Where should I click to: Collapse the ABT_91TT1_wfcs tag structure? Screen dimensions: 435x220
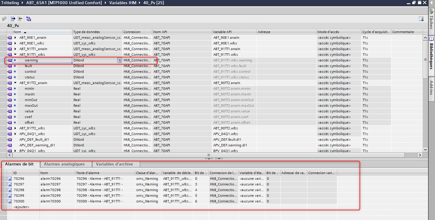pos(15,55)
